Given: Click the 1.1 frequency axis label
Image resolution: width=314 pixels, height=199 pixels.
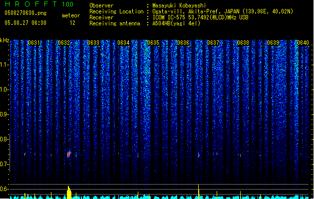Looking at the screenshot, I should point(4,65).
